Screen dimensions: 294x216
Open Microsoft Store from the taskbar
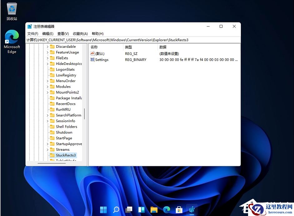(x=179, y=210)
